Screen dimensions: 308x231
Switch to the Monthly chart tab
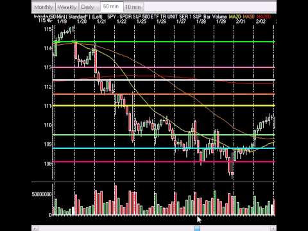point(44,7)
